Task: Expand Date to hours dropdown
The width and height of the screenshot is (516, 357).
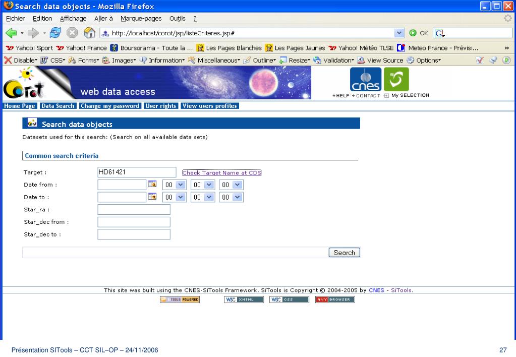Action: pos(181,197)
